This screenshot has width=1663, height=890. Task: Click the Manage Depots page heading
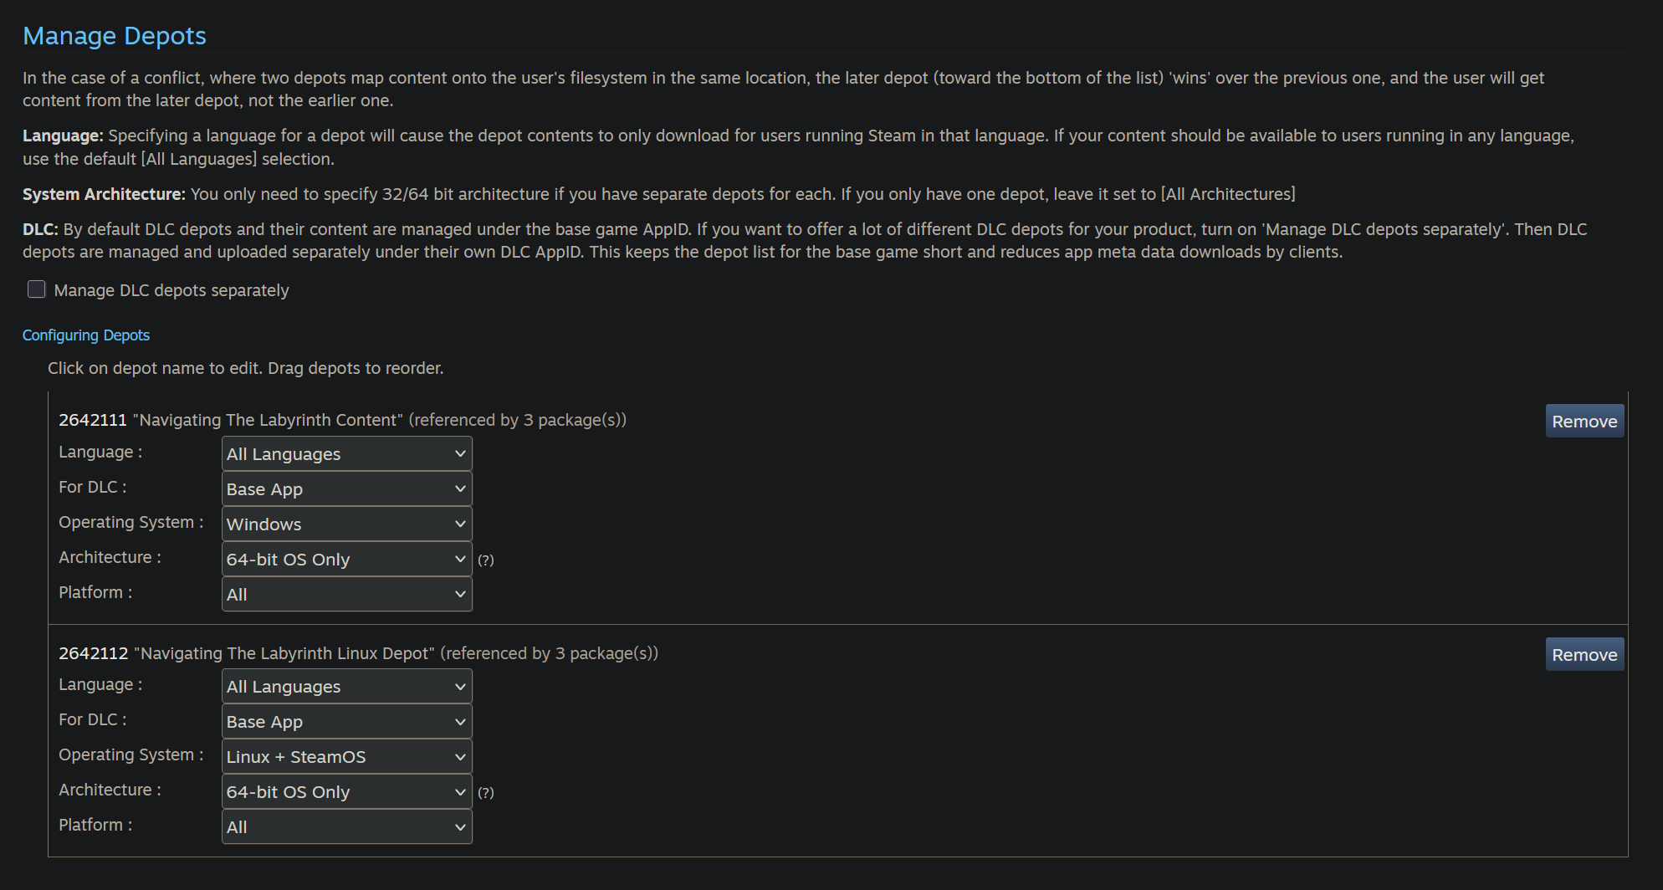click(x=115, y=36)
